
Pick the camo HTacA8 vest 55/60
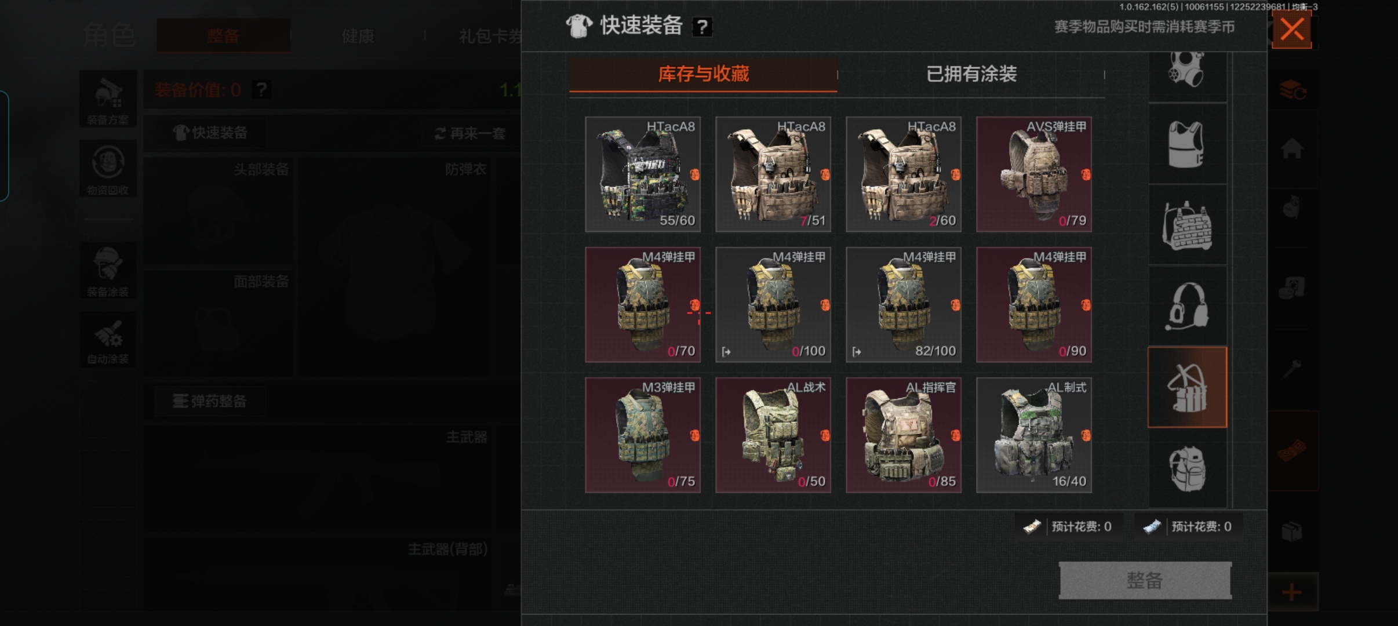point(643,174)
